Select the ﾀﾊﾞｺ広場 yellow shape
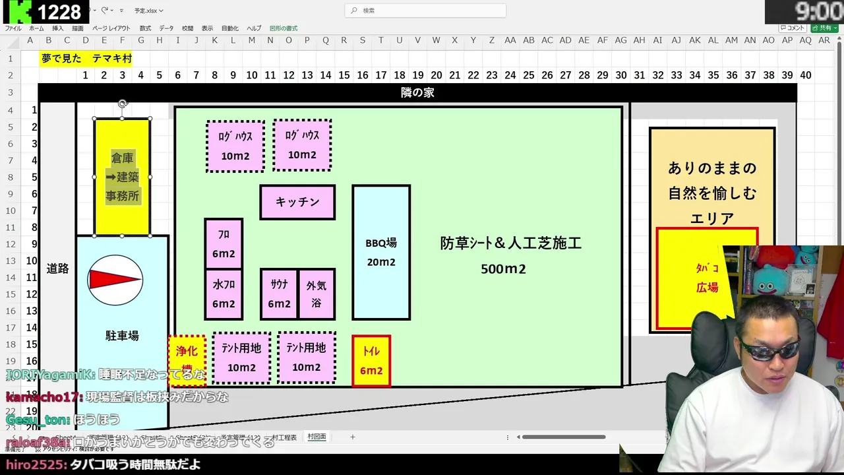This screenshot has width=844, height=475. (707, 278)
